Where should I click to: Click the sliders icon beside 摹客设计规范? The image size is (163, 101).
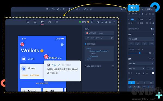coord(113,66)
